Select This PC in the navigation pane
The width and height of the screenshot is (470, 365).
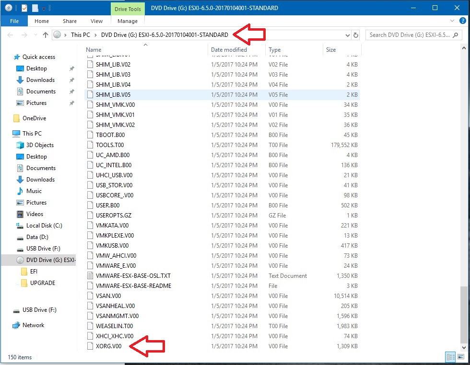pos(32,134)
